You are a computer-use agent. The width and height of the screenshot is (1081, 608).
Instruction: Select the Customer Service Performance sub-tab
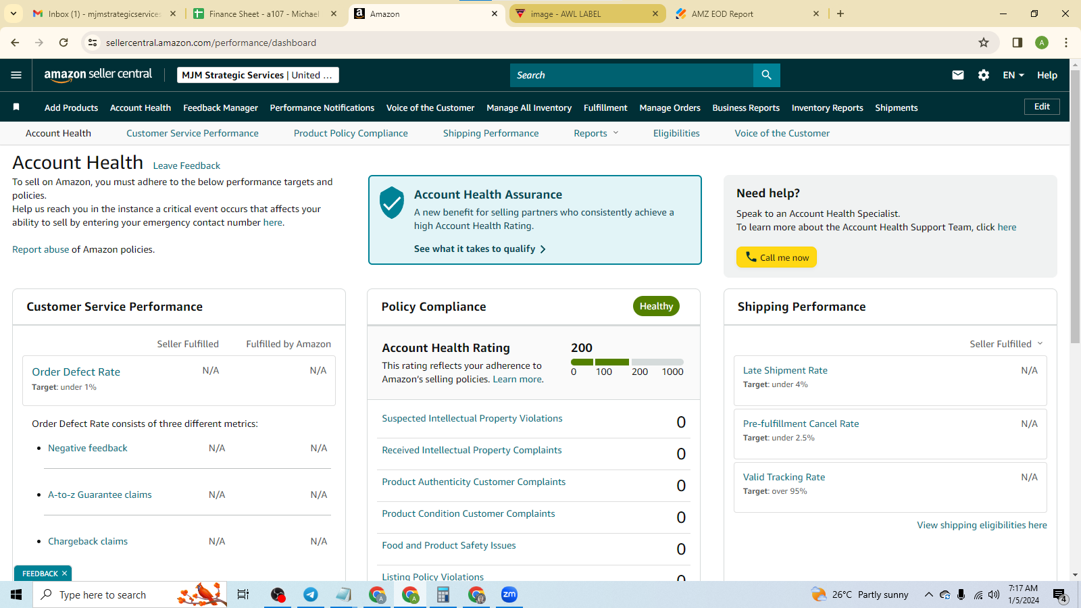tap(193, 133)
